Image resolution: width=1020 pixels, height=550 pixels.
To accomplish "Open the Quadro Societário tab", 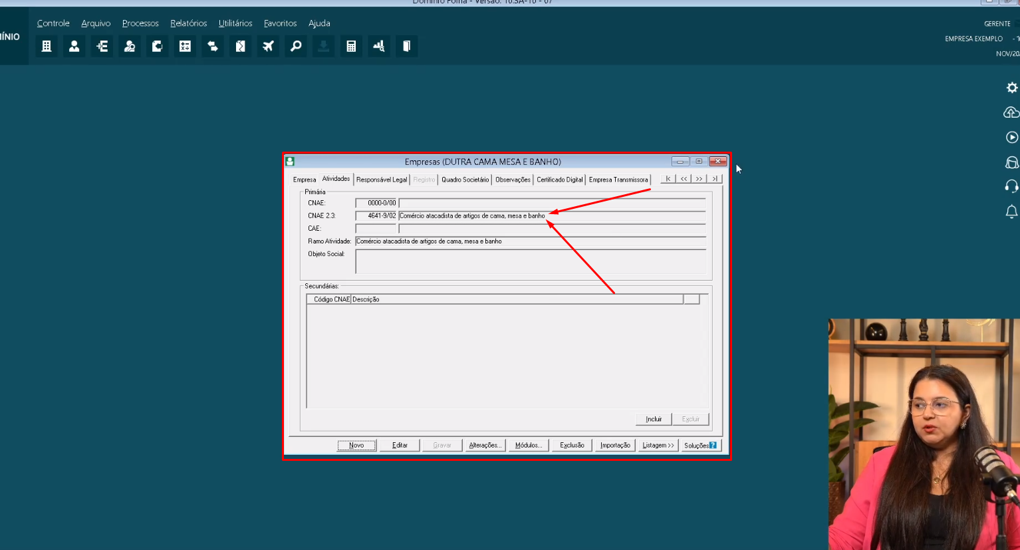I will point(465,180).
